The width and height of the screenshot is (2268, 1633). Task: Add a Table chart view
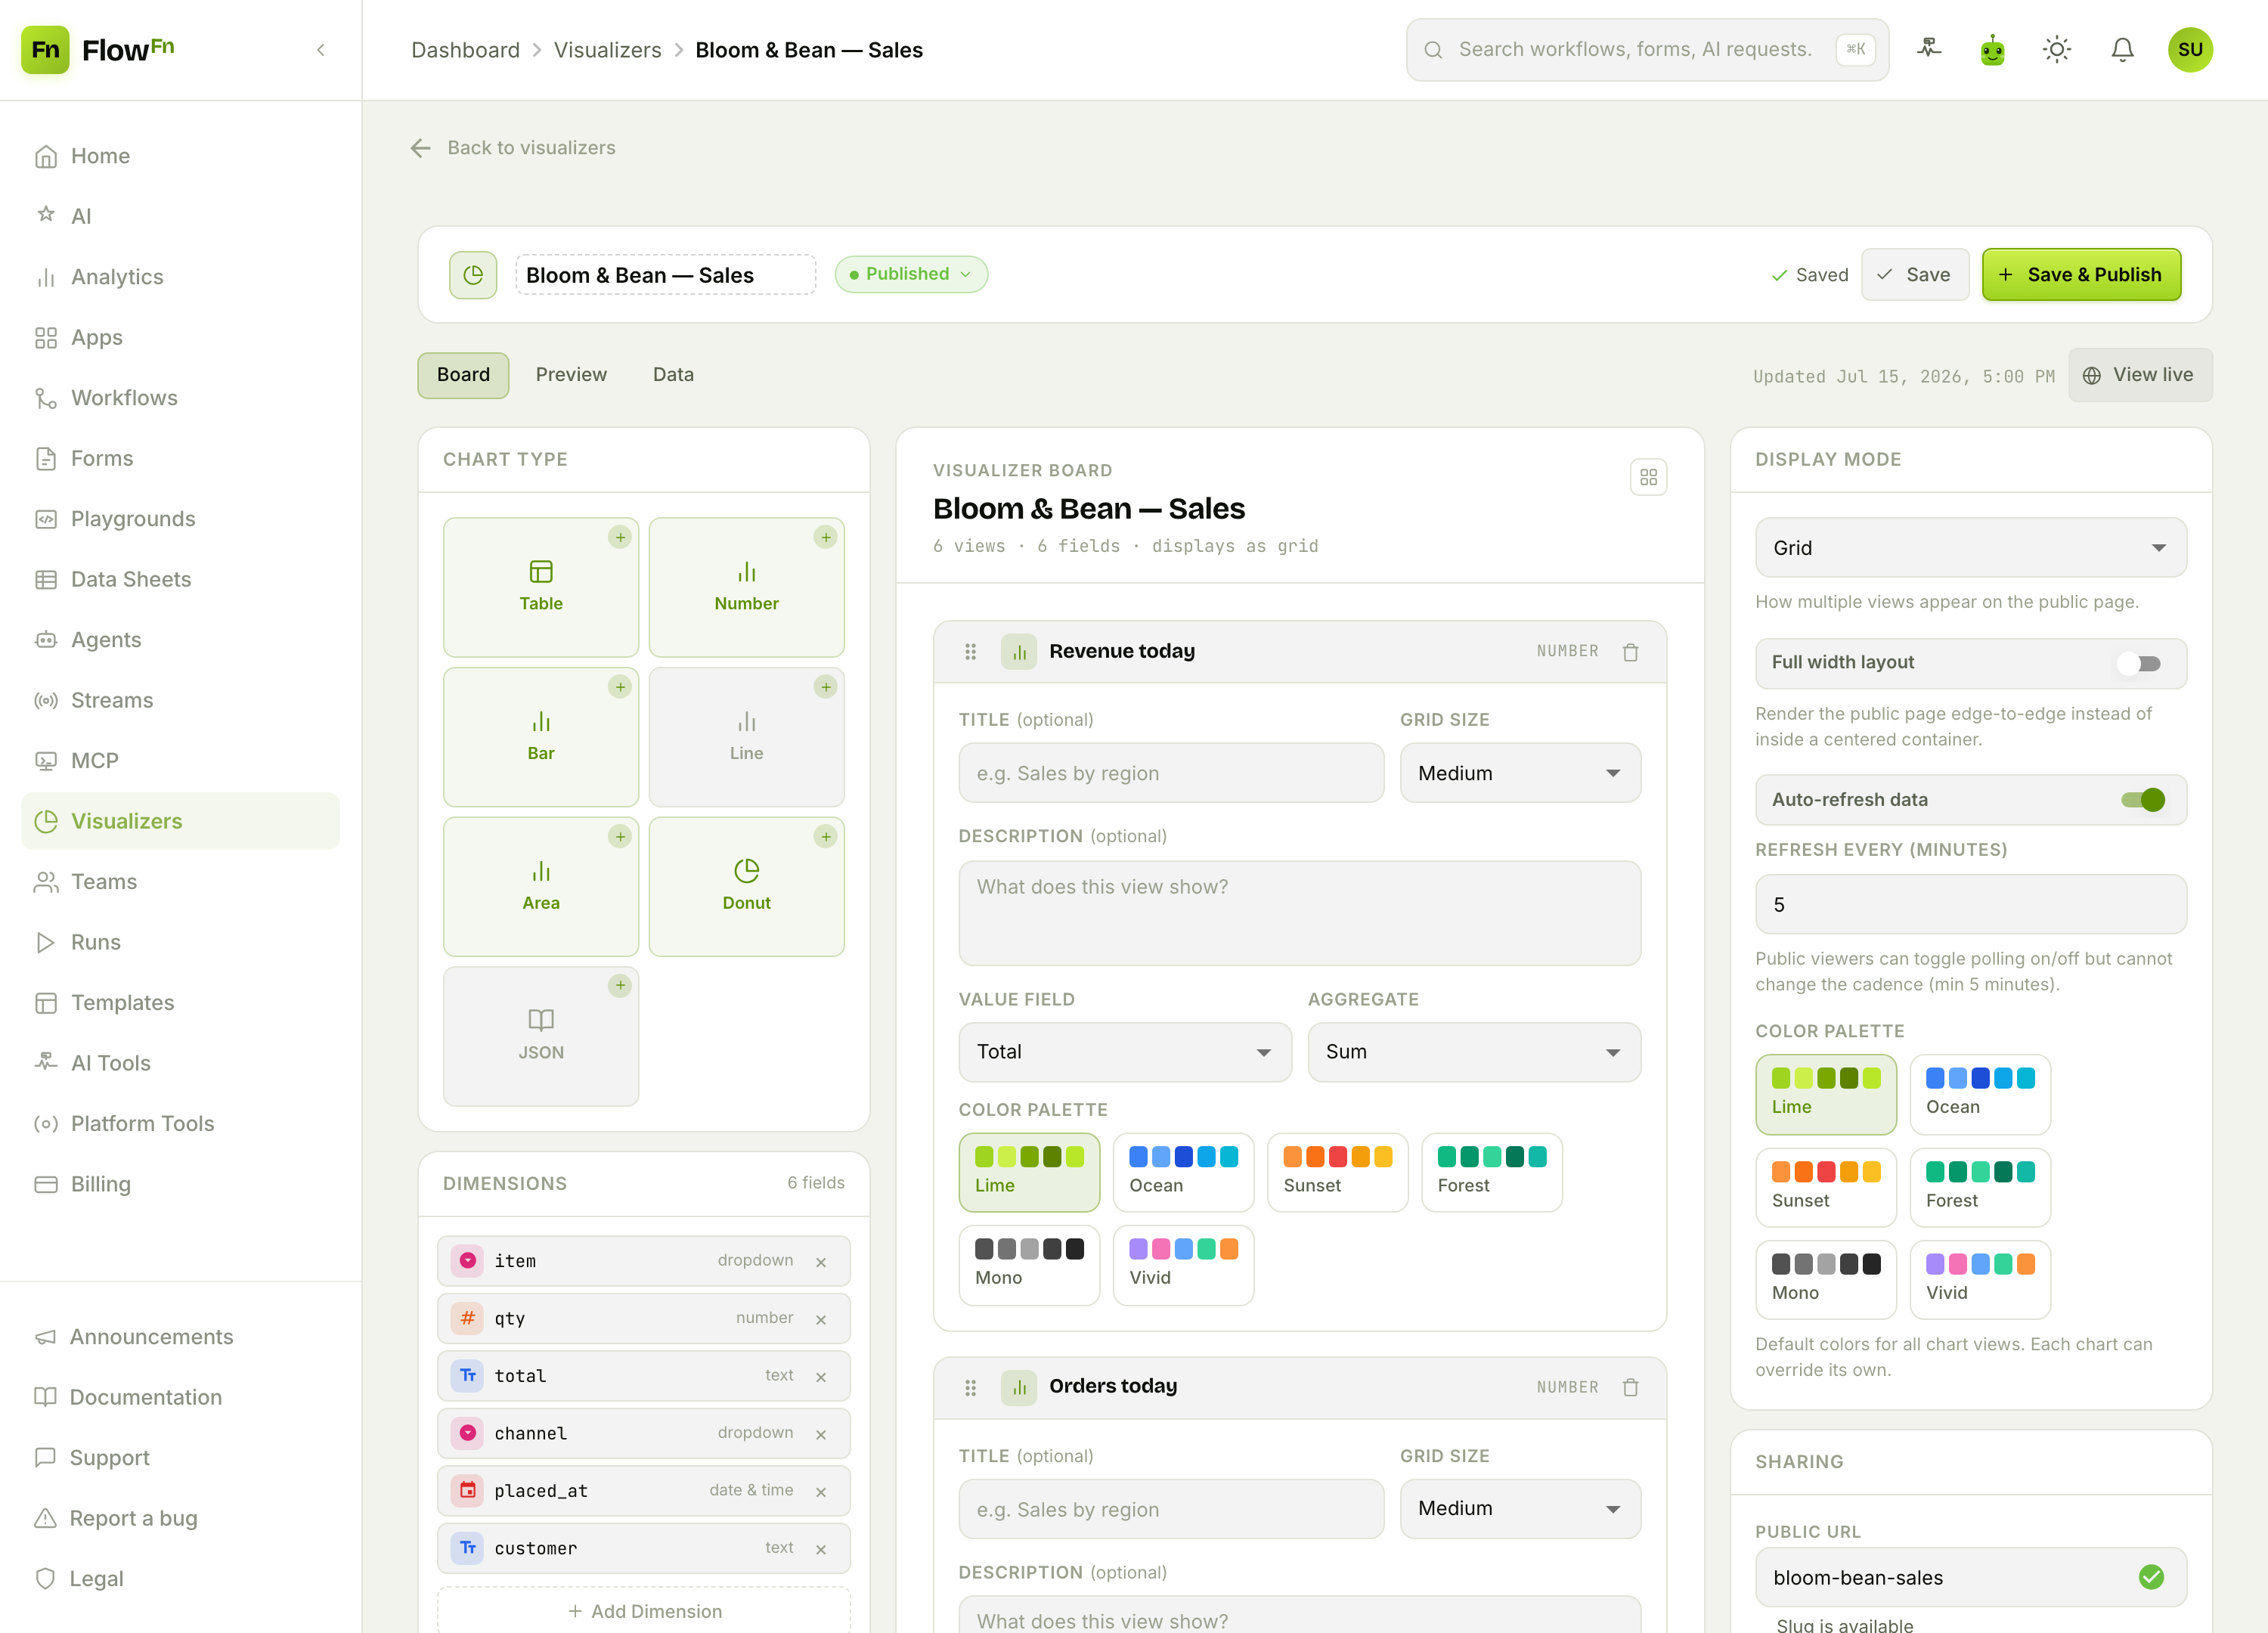point(541,587)
